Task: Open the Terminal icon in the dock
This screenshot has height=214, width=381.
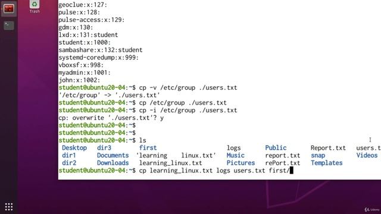Action: click(9, 26)
